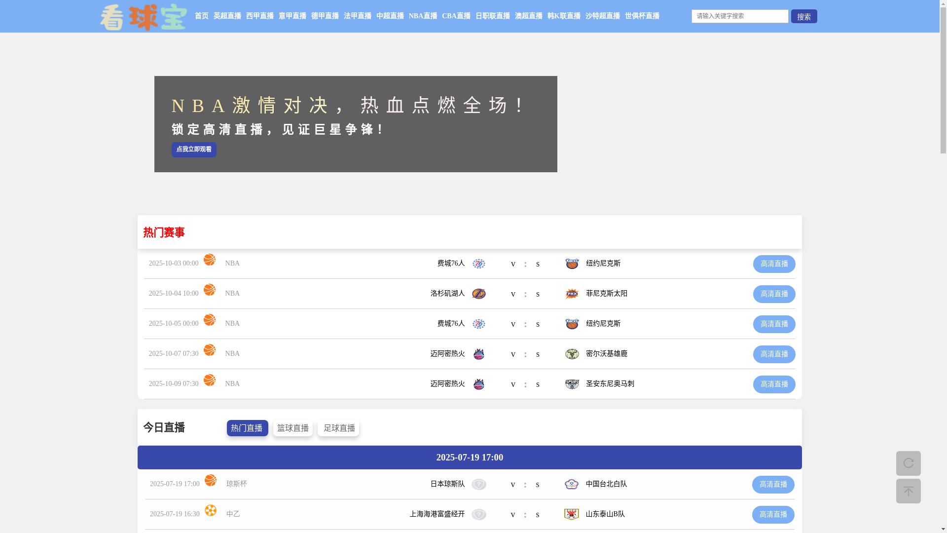Screen dimensions: 947x533
Task: Click the San Antonio Spurs team logo
Action: click(x=572, y=384)
